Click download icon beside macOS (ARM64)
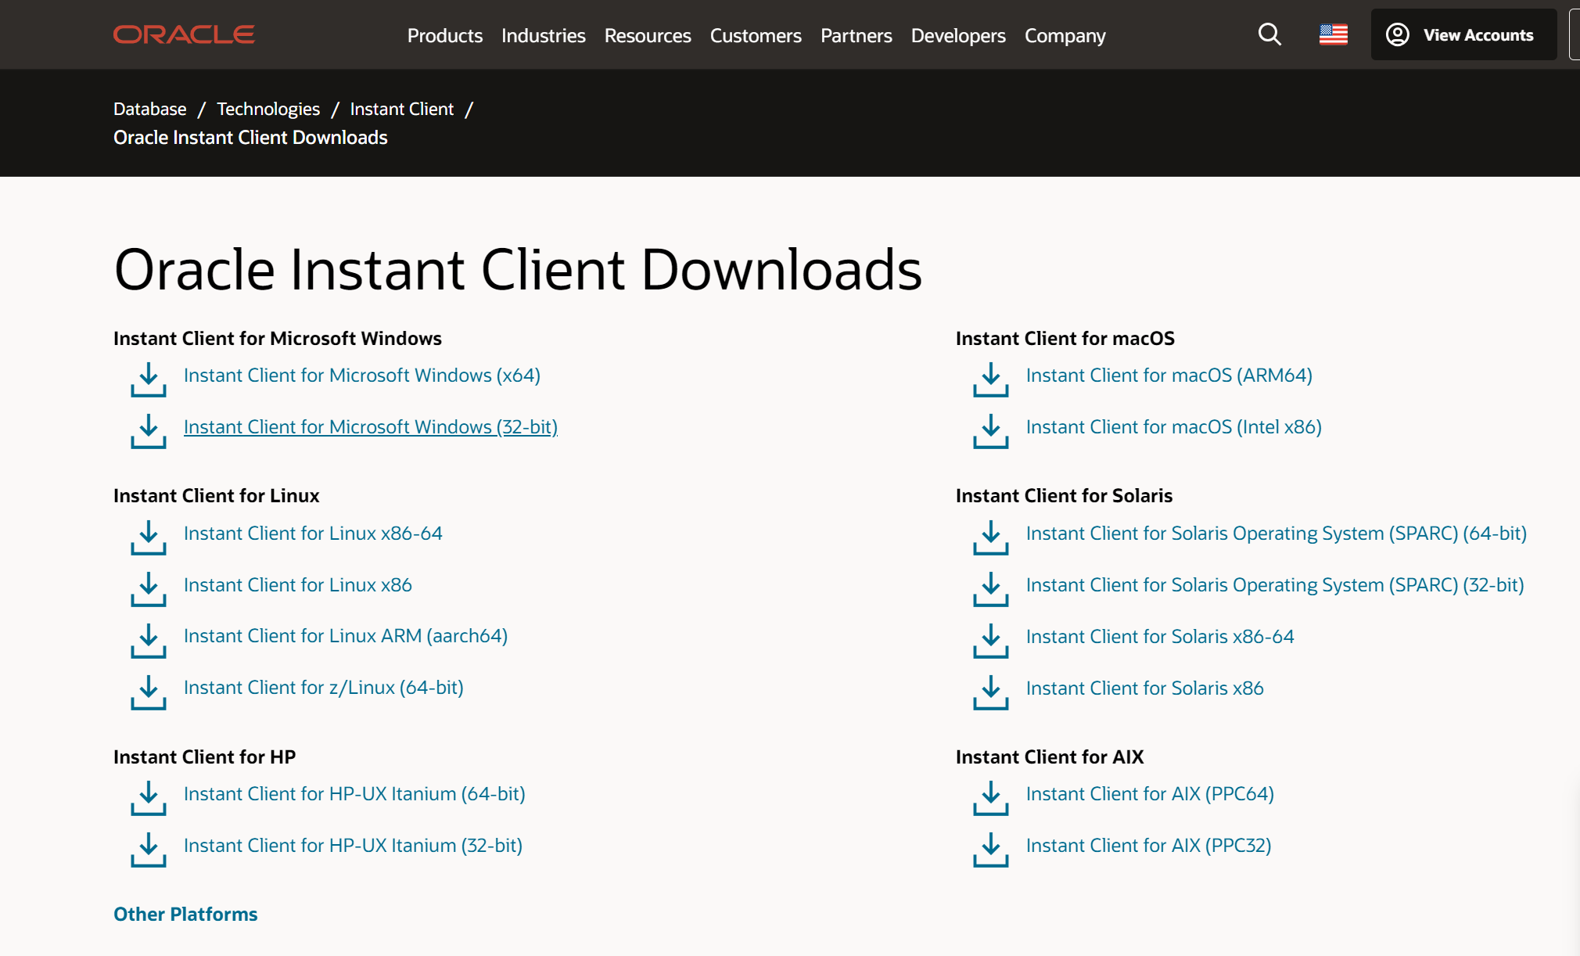The image size is (1580, 956). [x=990, y=379]
